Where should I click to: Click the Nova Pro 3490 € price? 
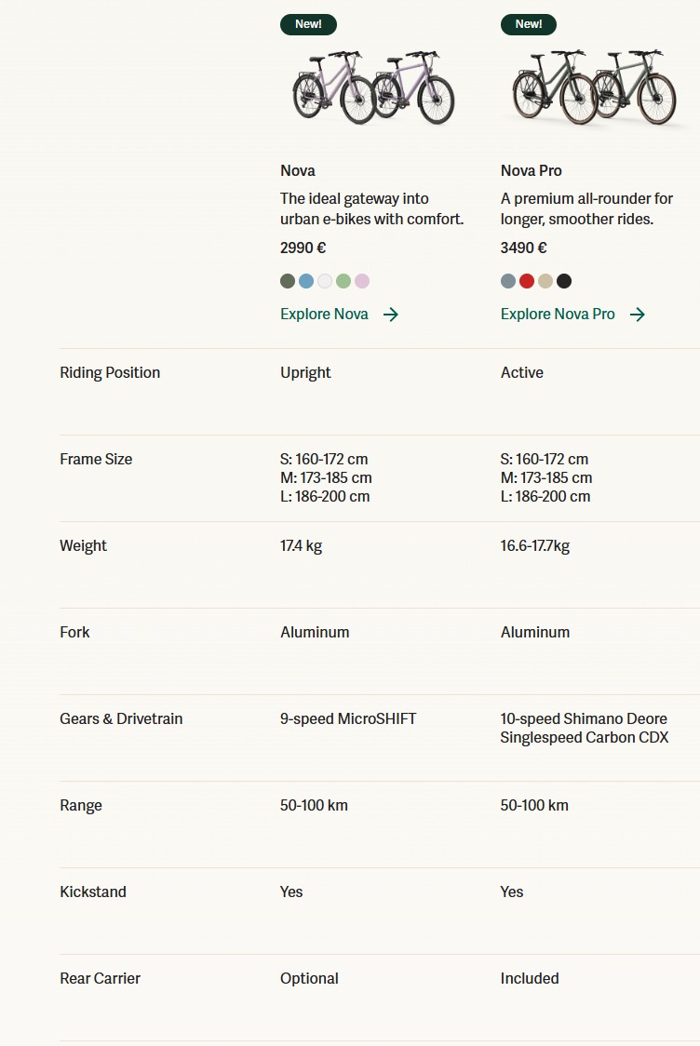[524, 248]
